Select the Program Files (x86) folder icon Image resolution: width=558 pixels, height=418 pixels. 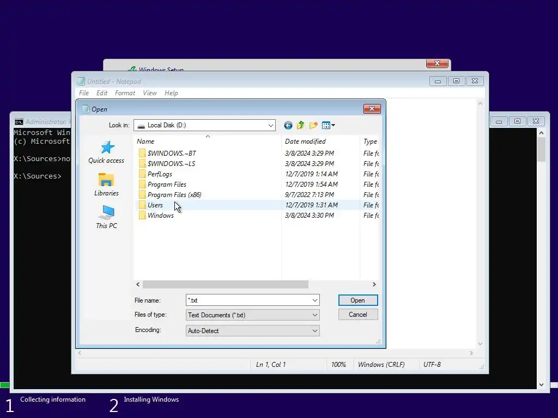tap(142, 194)
